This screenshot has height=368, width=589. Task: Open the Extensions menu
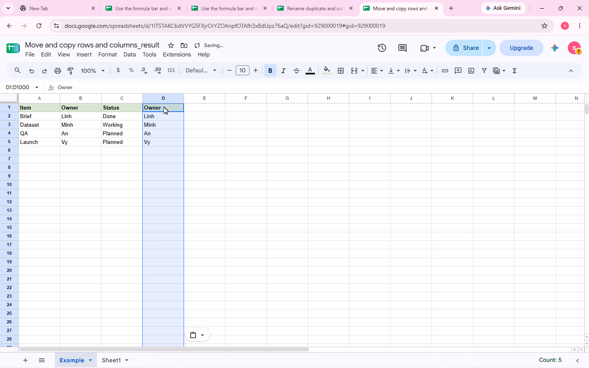coord(177,54)
